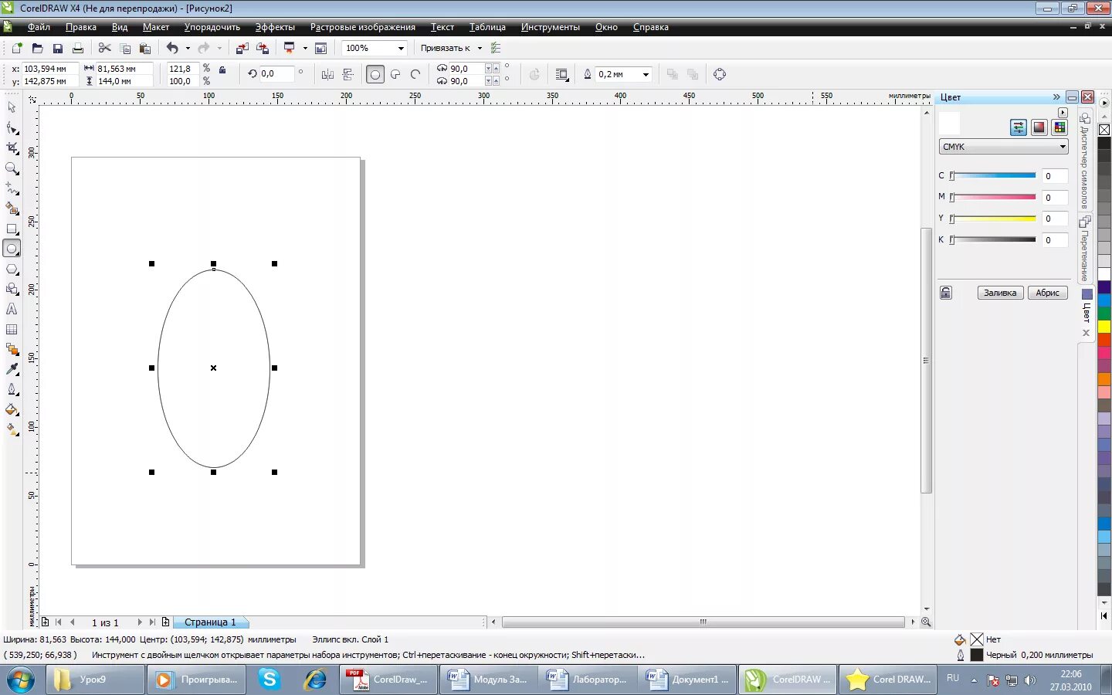Save the document with the floppy icon
The height and width of the screenshot is (695, 1112).
[x=57, y=48]
